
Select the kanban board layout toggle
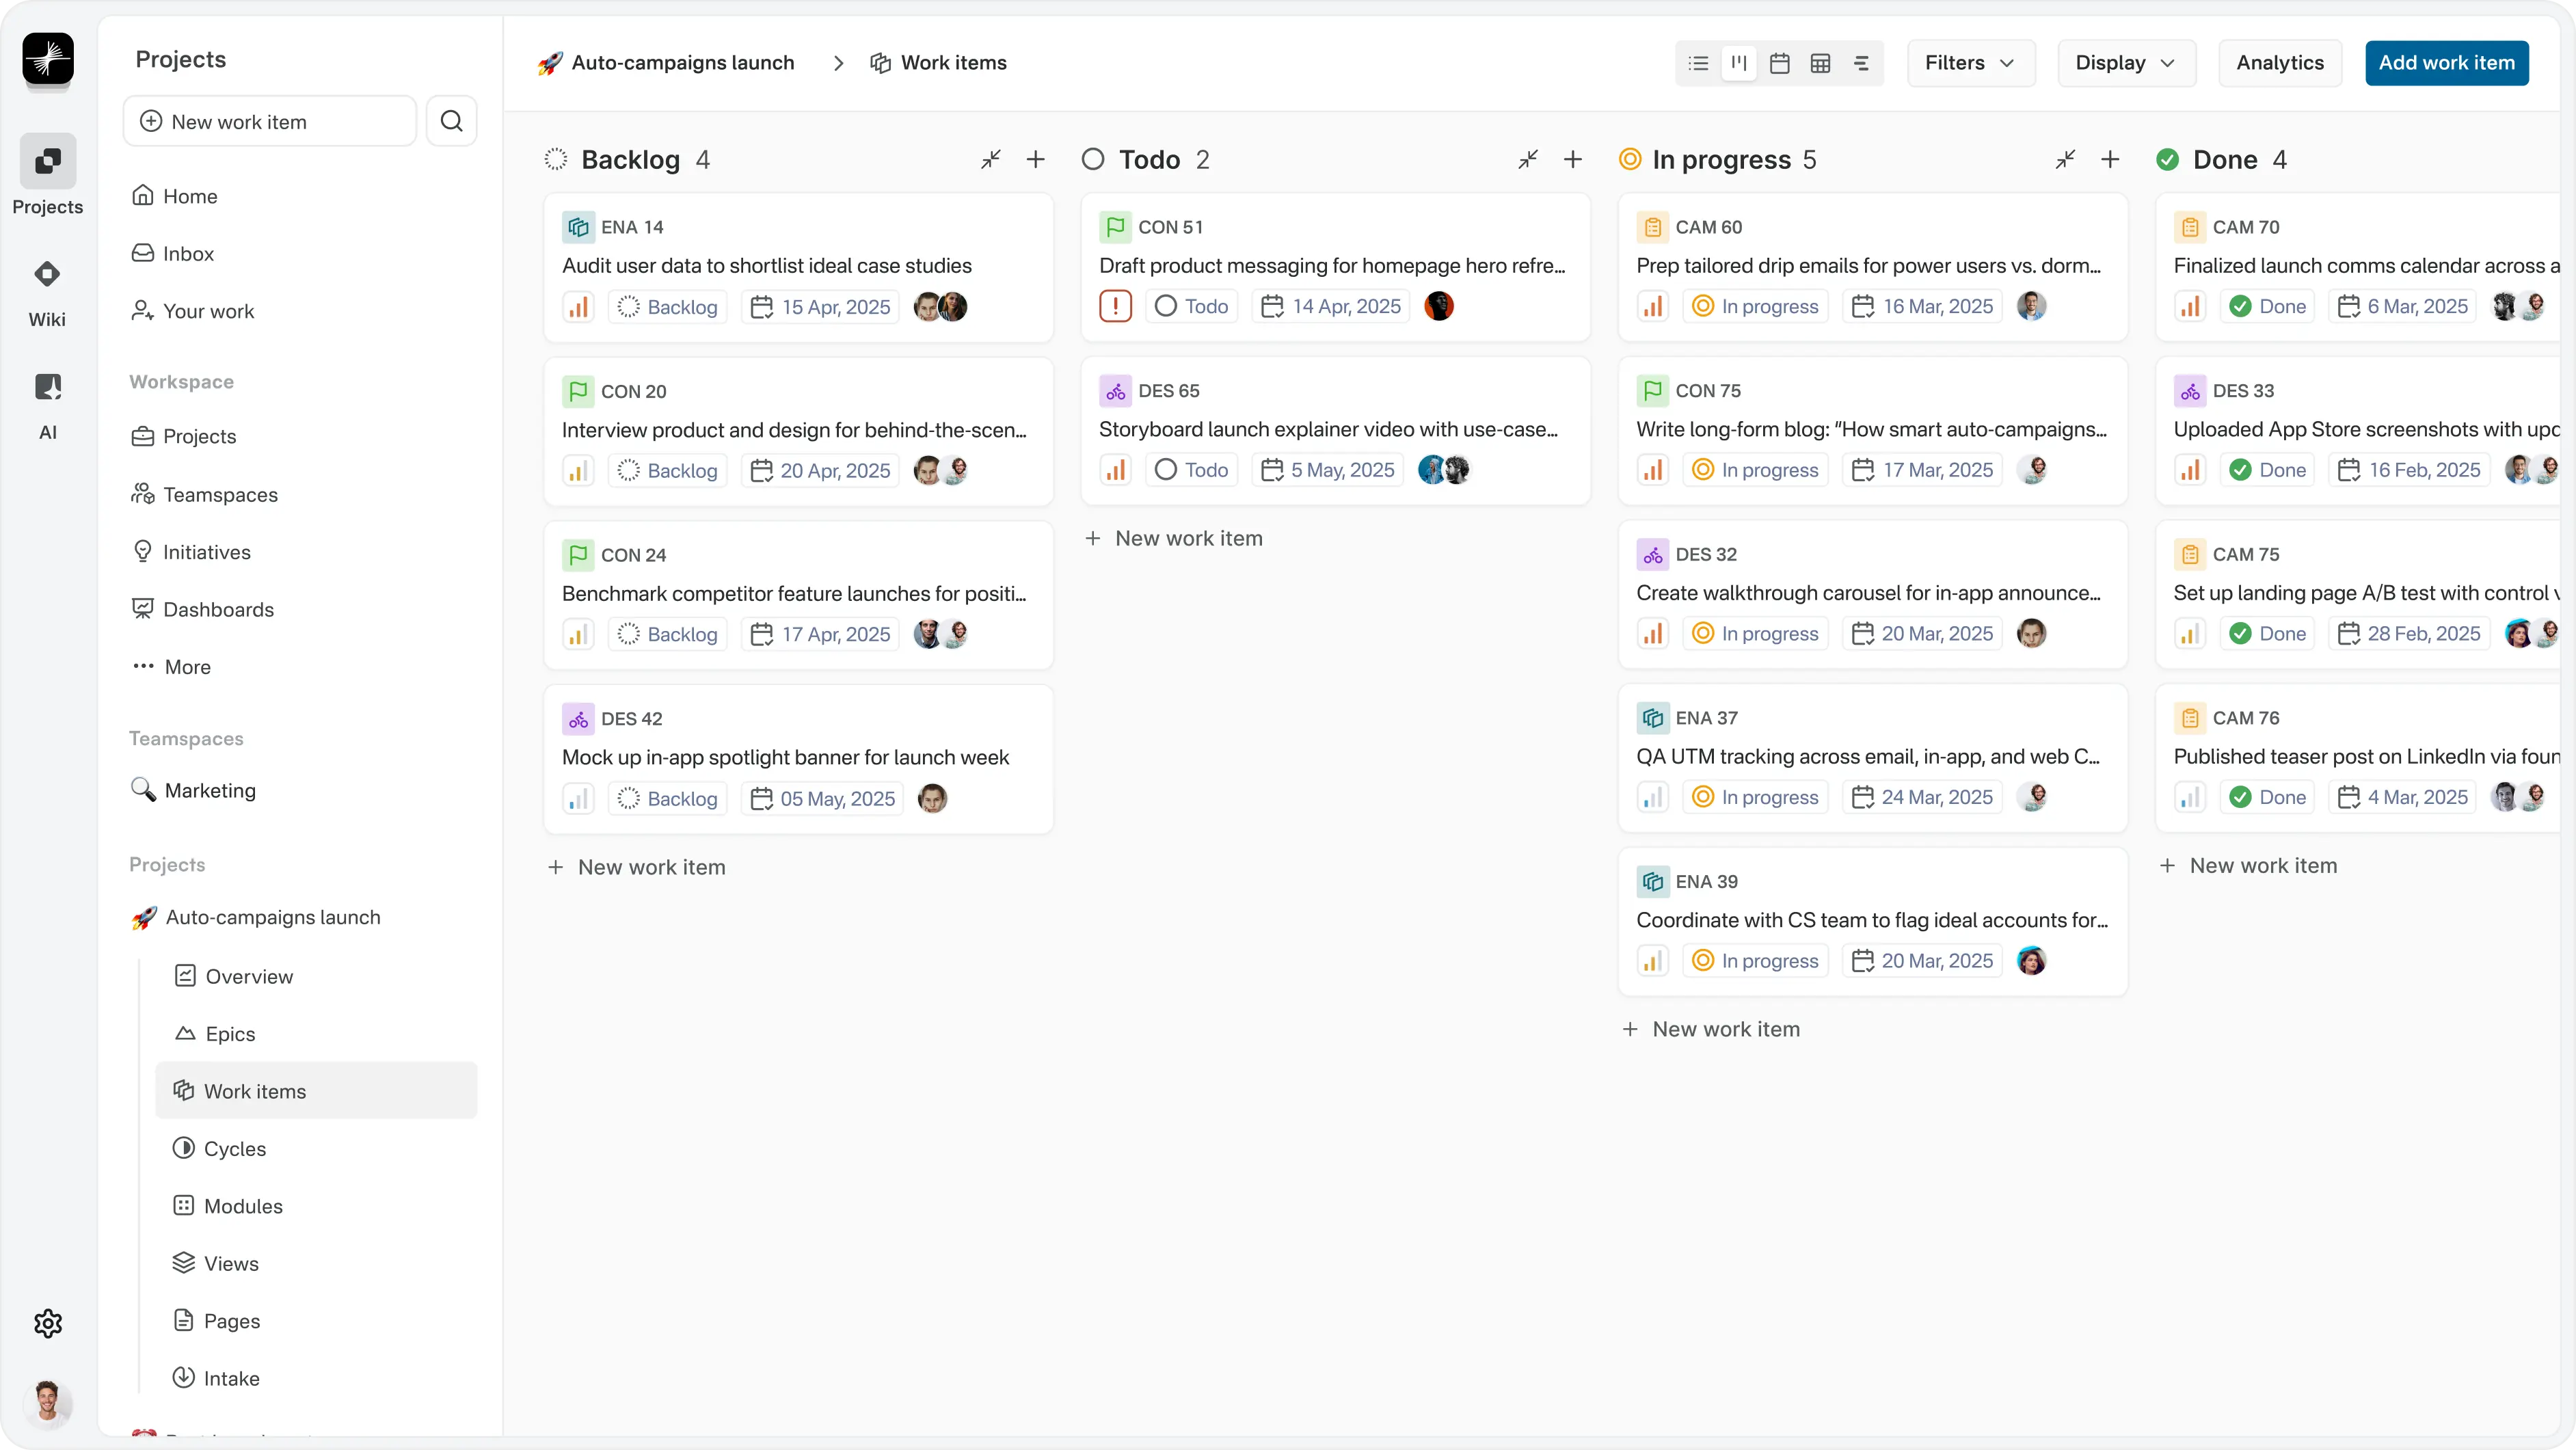(1739, 63)
